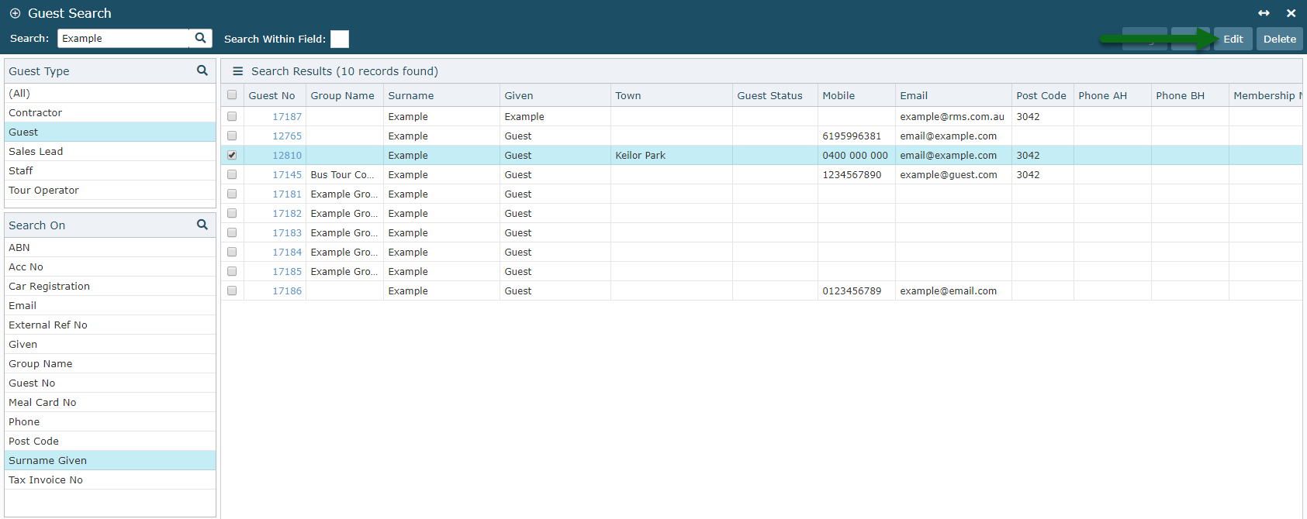This screenshot has width=1307, height=519.
Task: Select Staff guest type
Action: point(110,170)
